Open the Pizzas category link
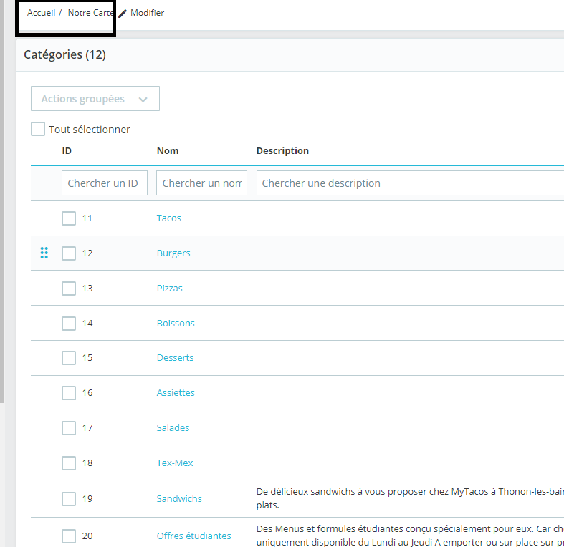The image size is (564, 547). (169, 289)
